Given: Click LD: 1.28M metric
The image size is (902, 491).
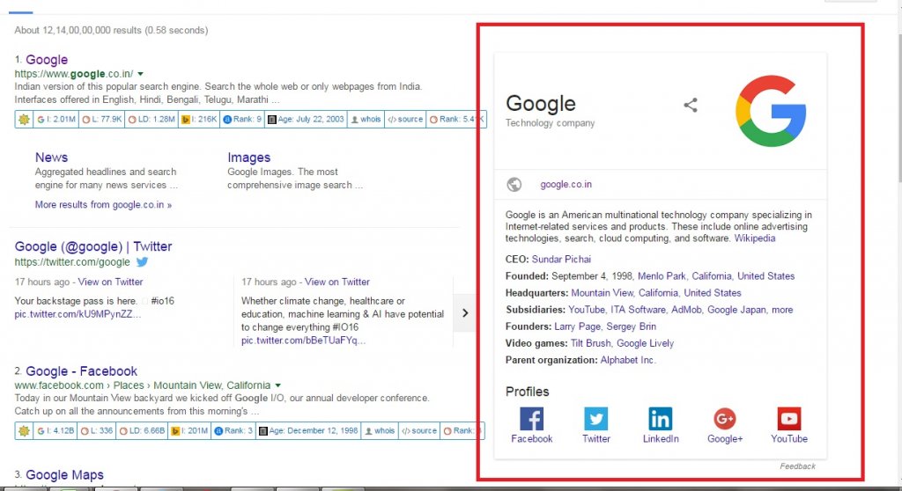Looking at the screenshot, I should click(151, 120).
